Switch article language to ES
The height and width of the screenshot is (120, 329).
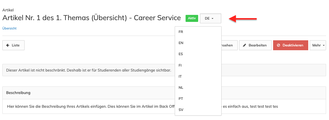181,54
